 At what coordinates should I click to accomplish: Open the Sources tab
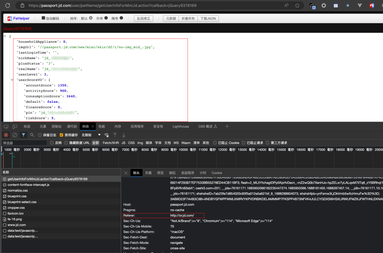(x=72, y=126)
